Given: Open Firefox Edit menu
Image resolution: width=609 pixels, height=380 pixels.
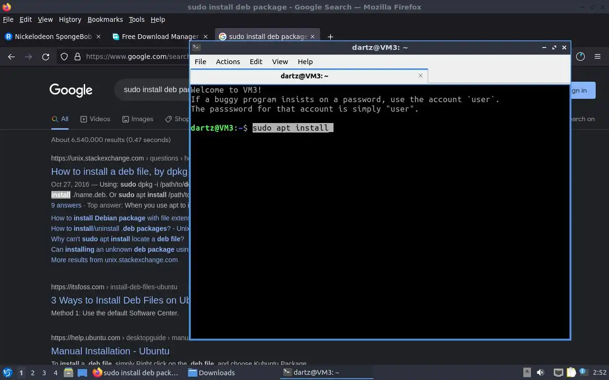Looking at the screenshot, I should click(x=26, y=19).
